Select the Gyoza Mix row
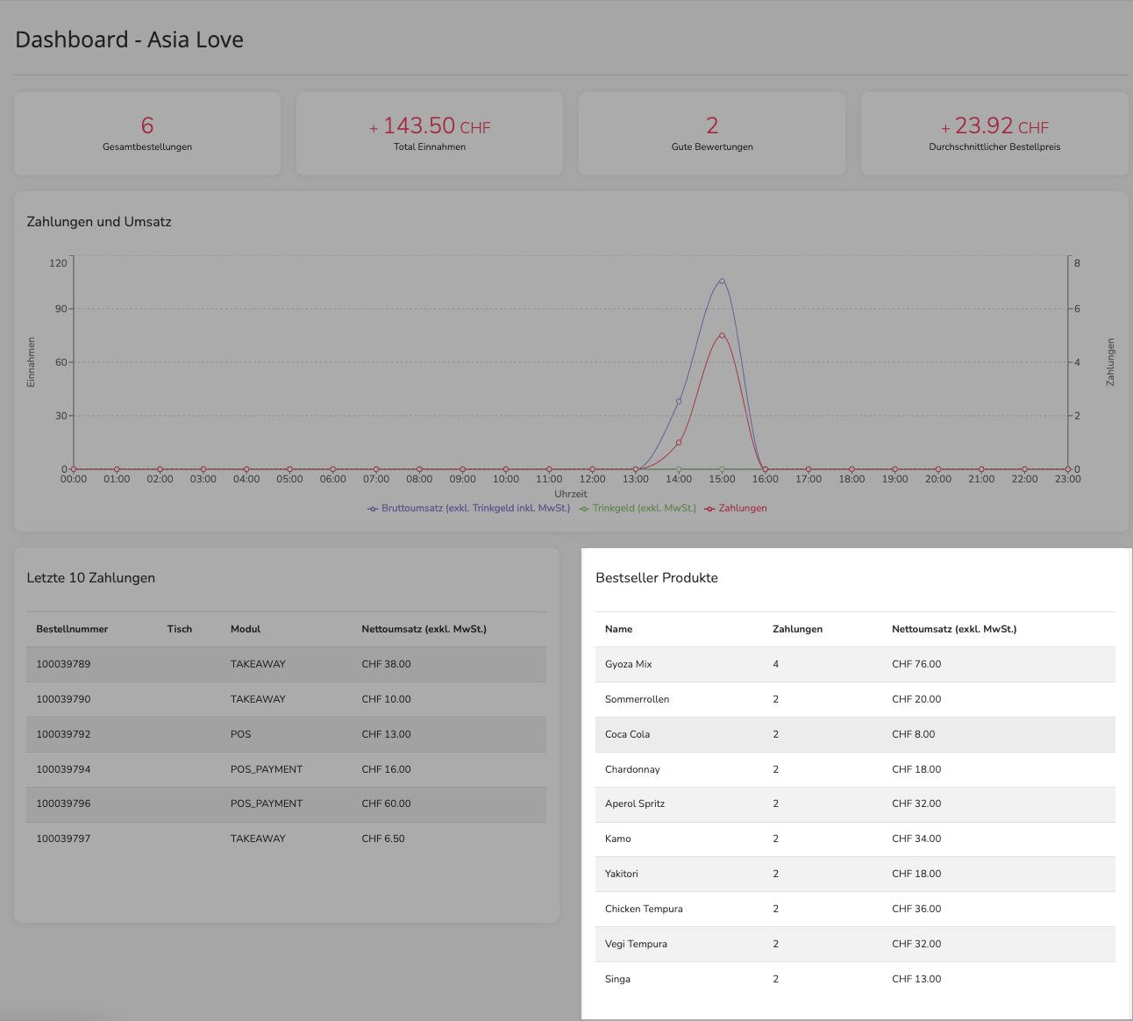 point(855,664)
